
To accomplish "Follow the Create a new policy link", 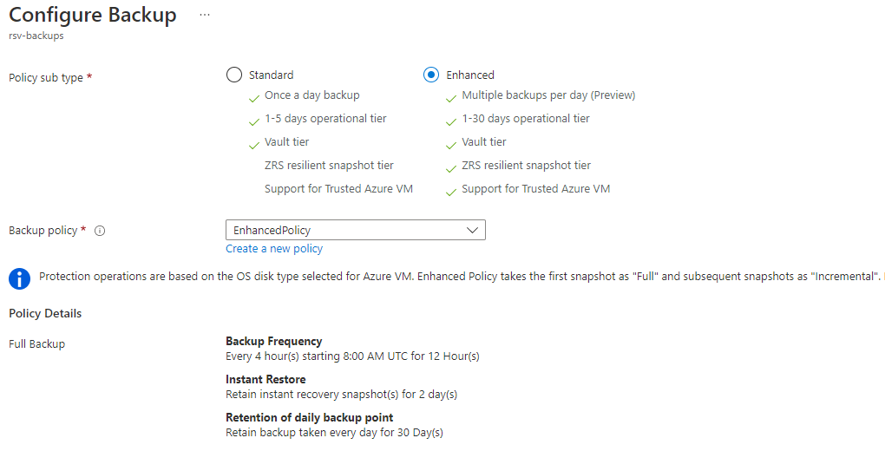I will tap(274, 249).
